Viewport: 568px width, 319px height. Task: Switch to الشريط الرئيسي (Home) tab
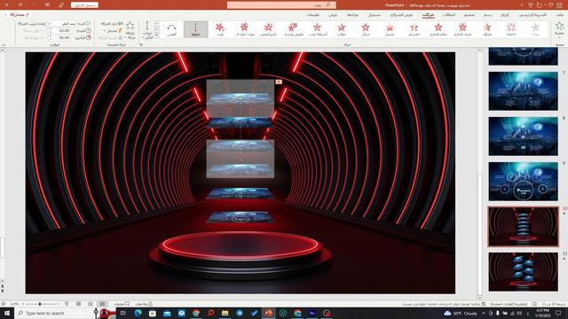[532, 15]
